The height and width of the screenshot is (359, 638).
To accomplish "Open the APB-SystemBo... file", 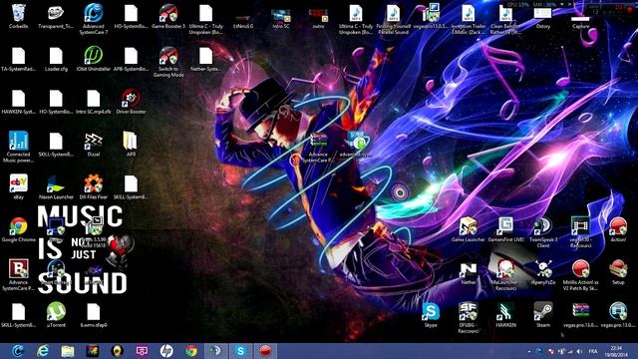I will coord(131,59).
